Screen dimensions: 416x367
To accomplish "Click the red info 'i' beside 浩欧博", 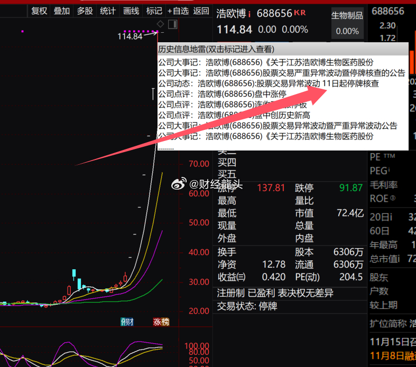I will 249,14.
